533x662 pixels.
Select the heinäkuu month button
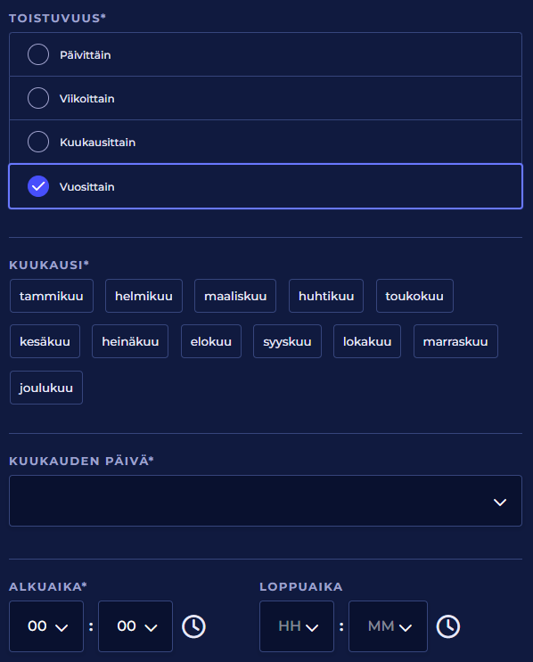(130, 341)
